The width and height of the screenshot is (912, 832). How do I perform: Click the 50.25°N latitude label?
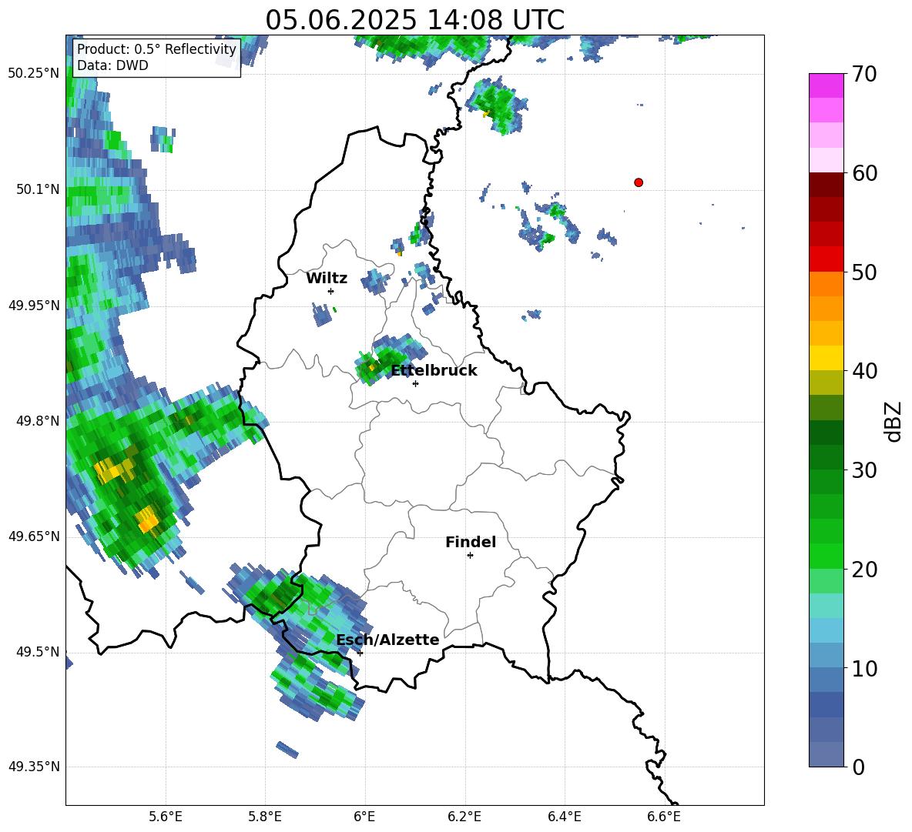pyautogui.click(x=34, y=74)
